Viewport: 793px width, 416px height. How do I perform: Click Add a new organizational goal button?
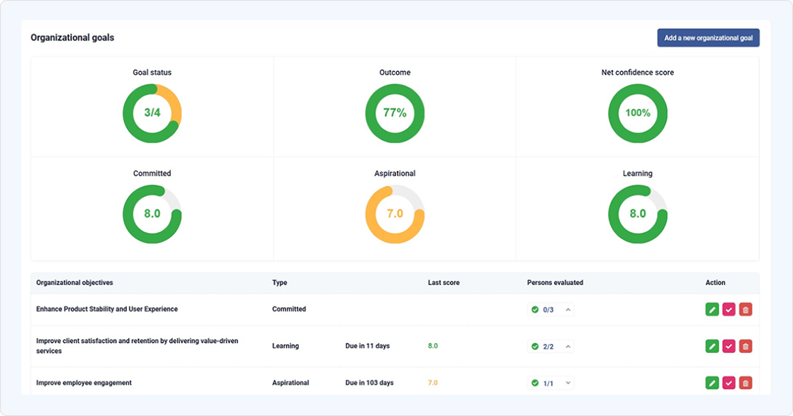708,37
